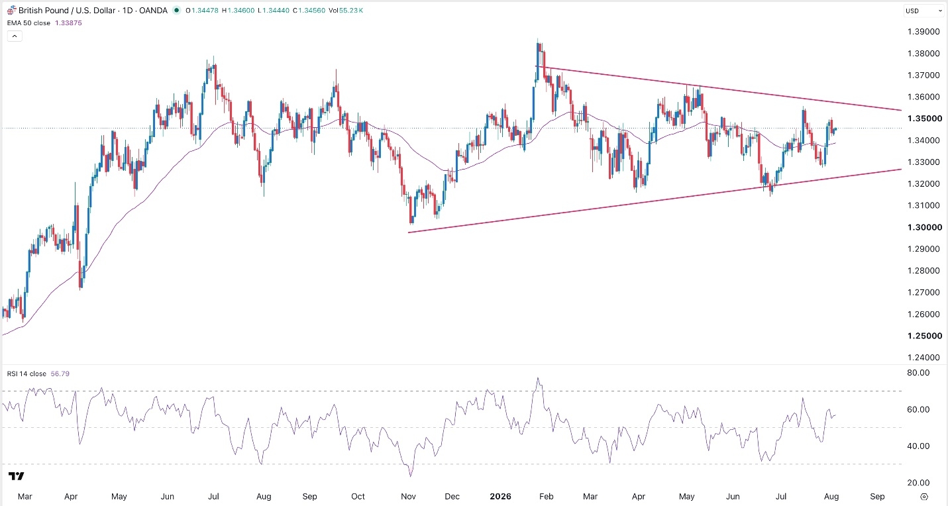
Task: Click the 1.35000 price axis label
Action: [x=924, y=119]
